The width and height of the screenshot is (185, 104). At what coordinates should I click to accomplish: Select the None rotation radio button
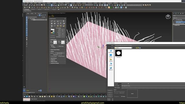pyautogui.click(x=52, y=46)
